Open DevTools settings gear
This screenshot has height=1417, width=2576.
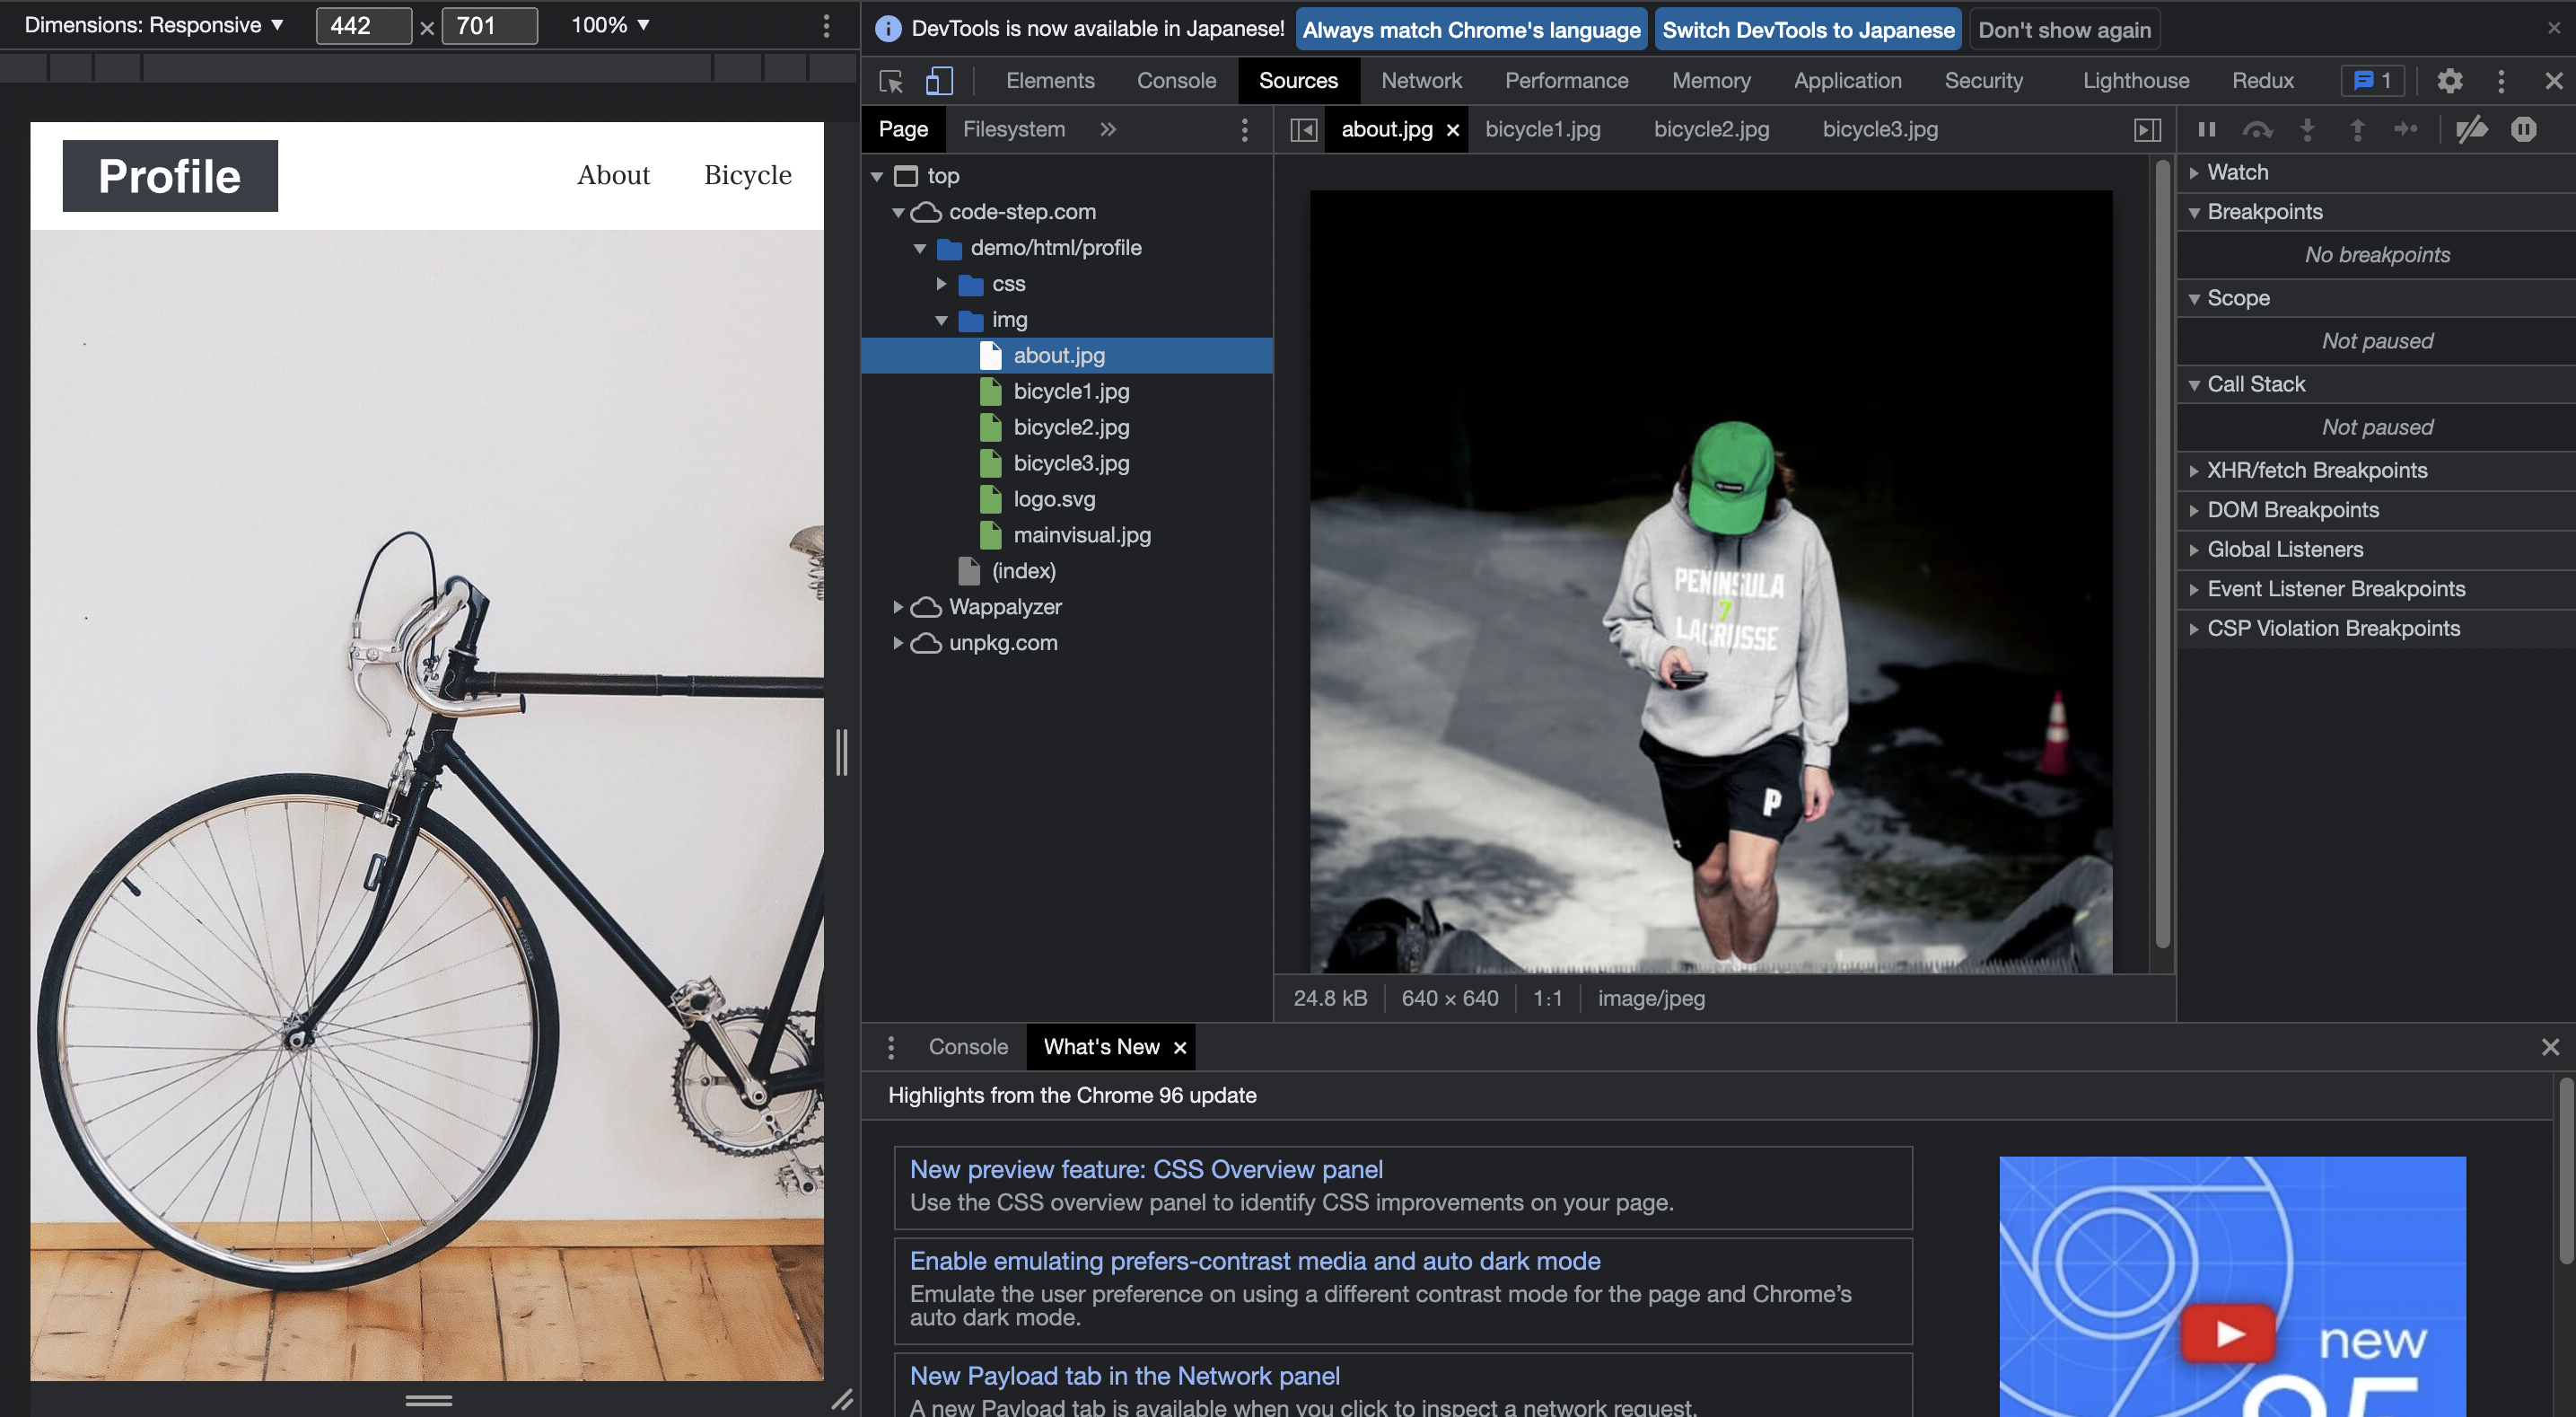(2449, 81)
